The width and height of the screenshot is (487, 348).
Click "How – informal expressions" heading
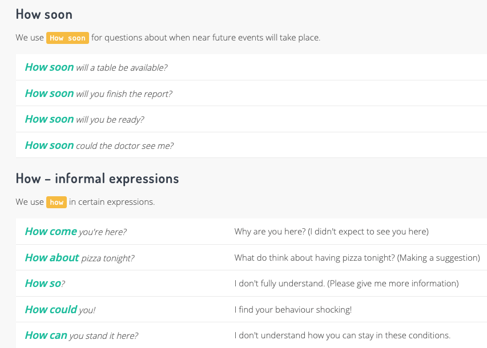(97, 179)
